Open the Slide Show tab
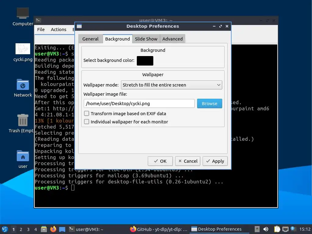 point(146,39)
